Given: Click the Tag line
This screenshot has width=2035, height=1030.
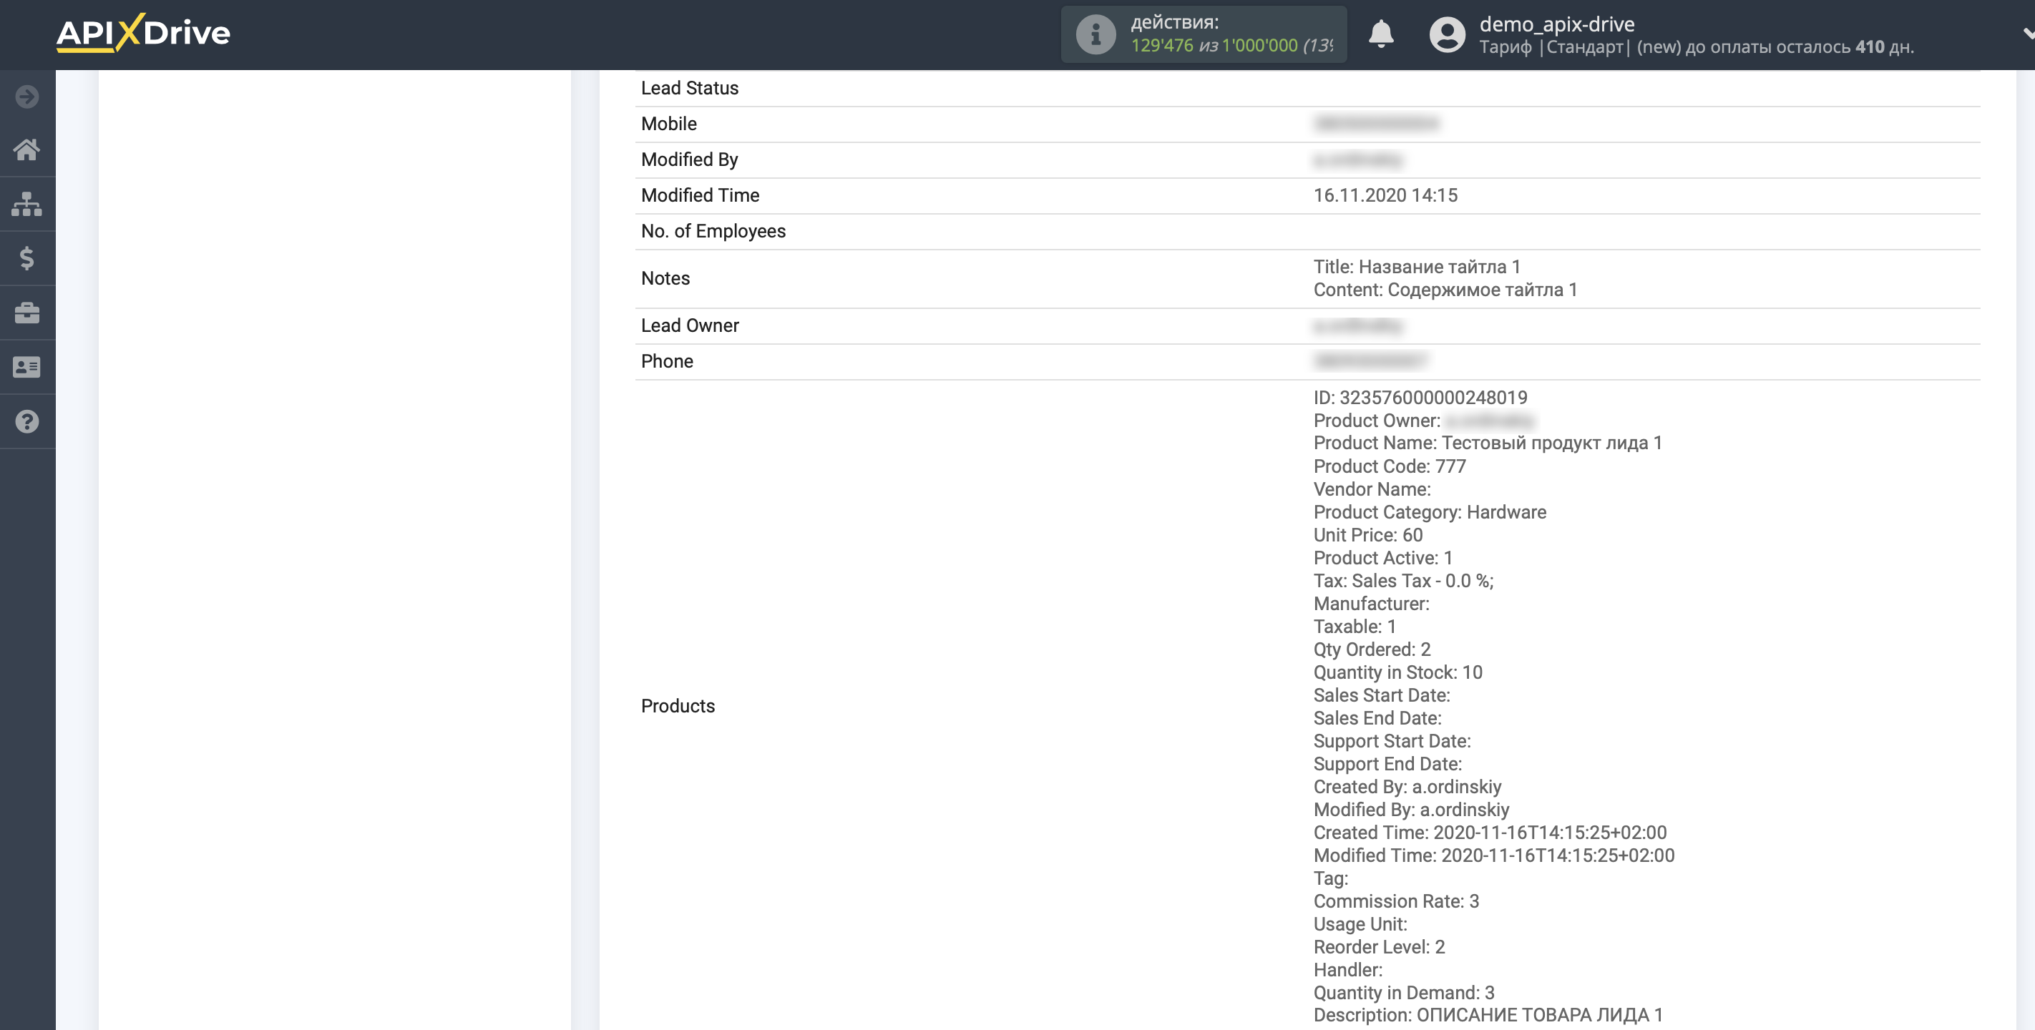Looking at the screenshot, I should tap(1330, 878).
